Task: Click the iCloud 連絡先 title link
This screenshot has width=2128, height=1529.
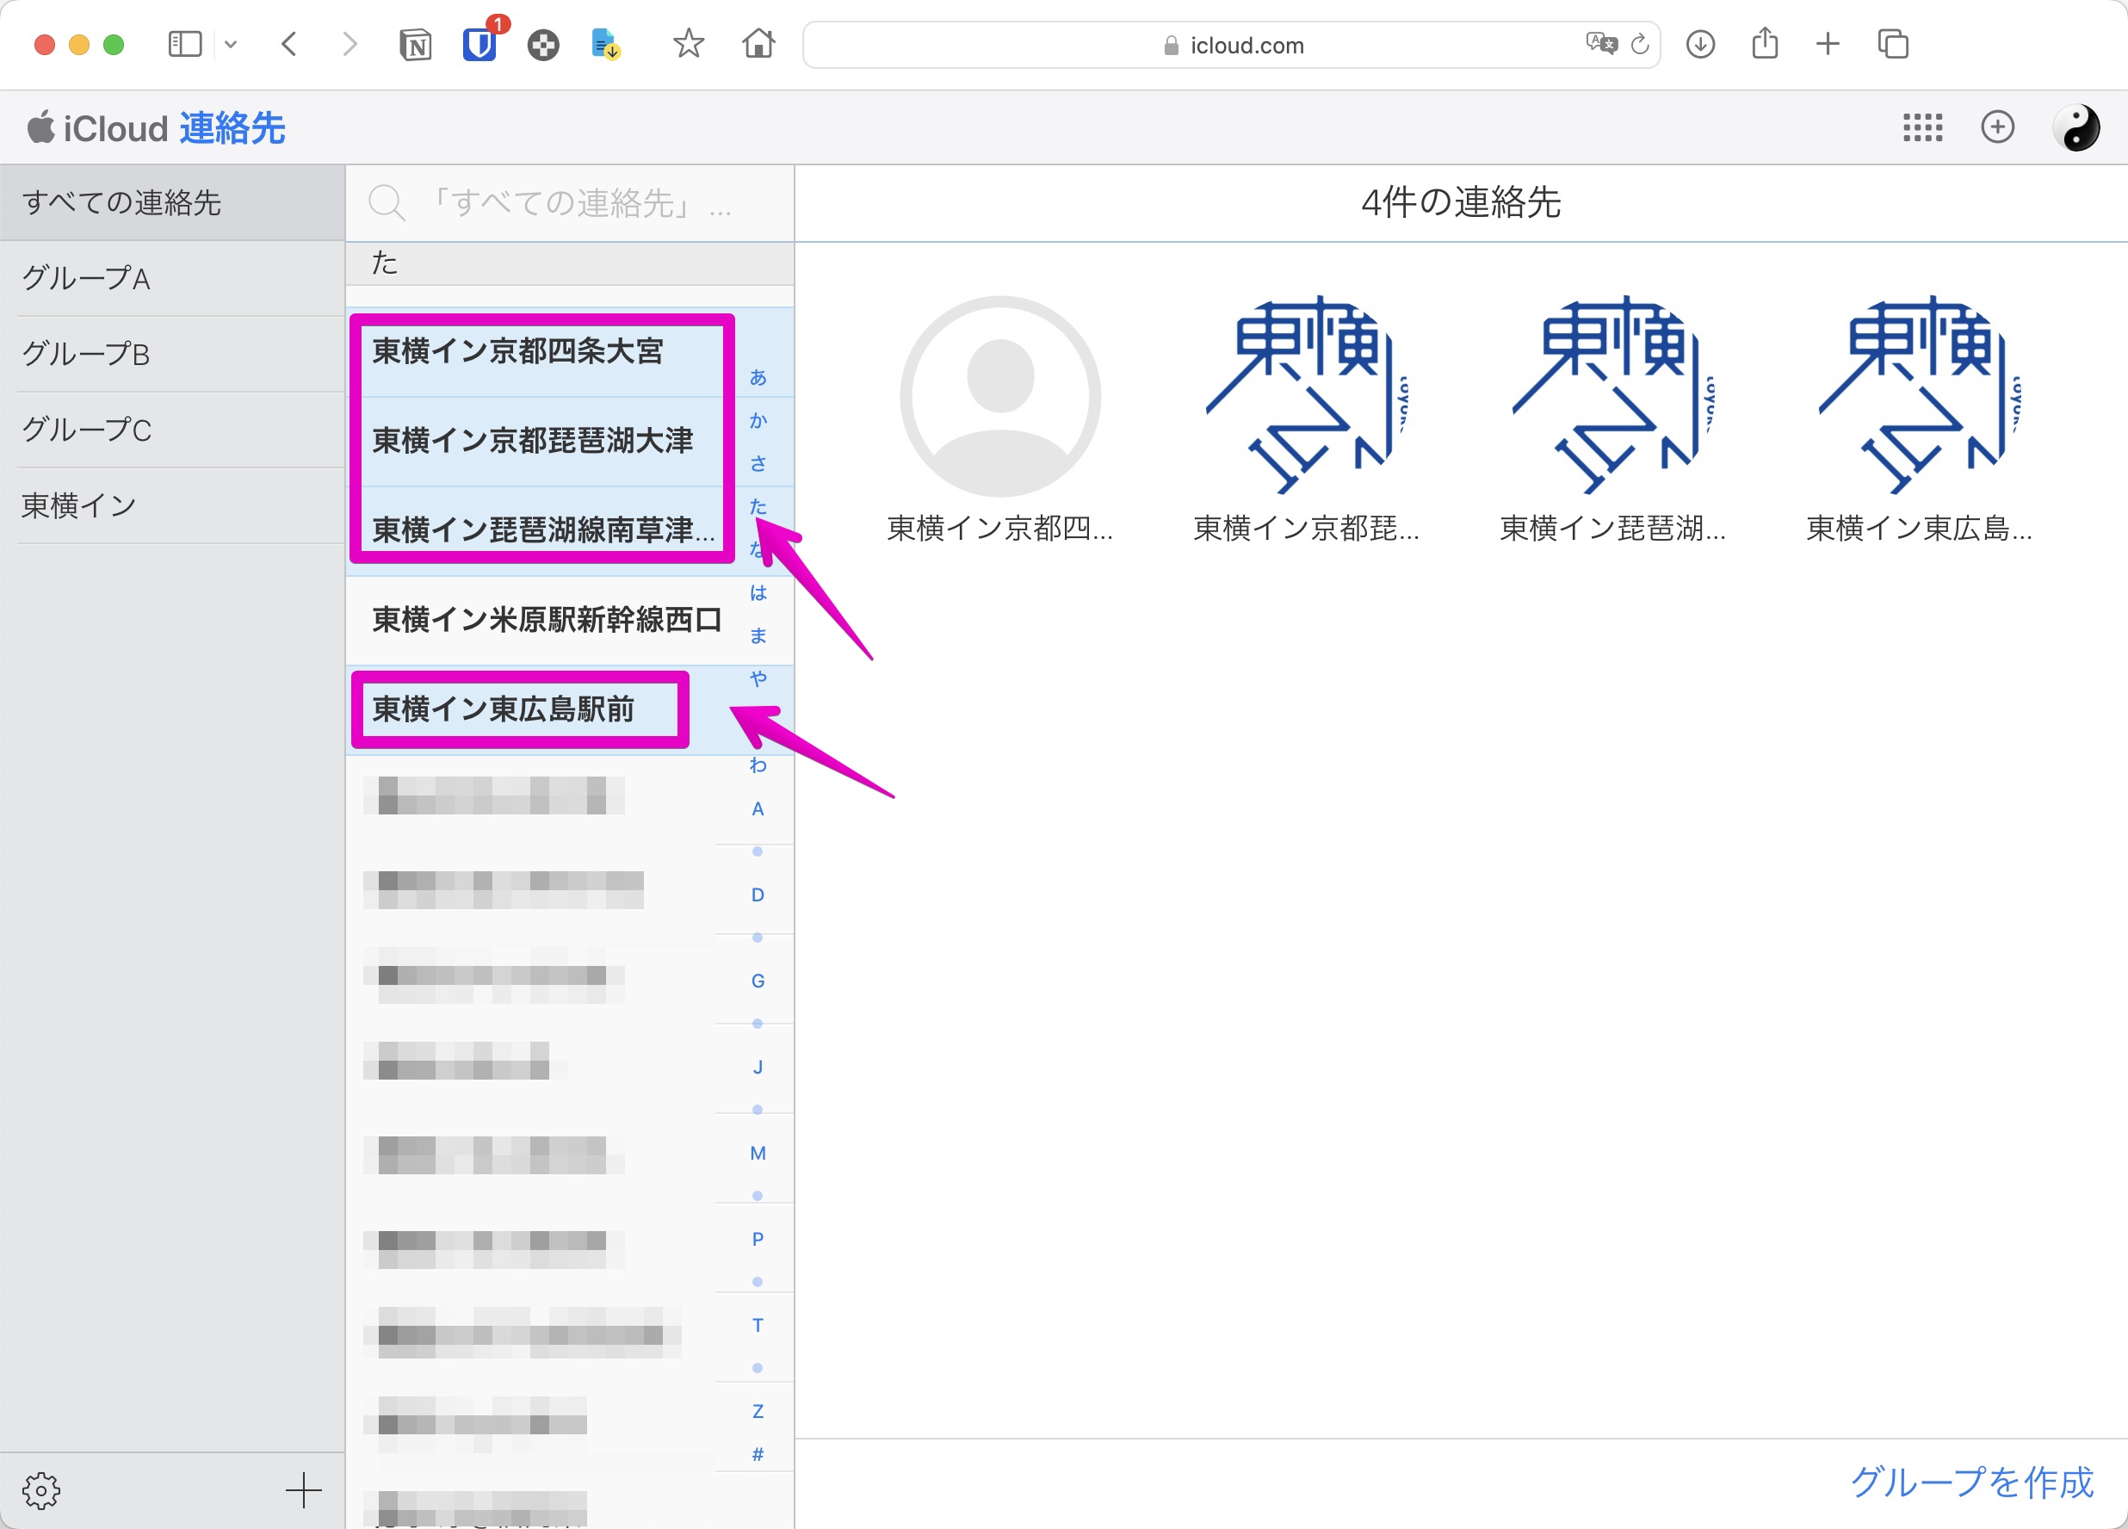Action: [156, 127]
